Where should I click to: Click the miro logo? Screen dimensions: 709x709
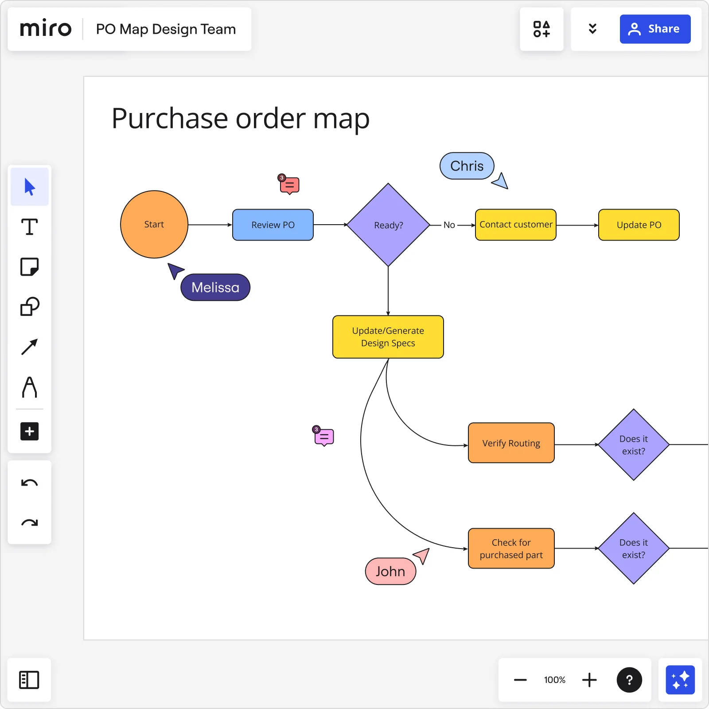pyautogui.click(x=46, y=28)
